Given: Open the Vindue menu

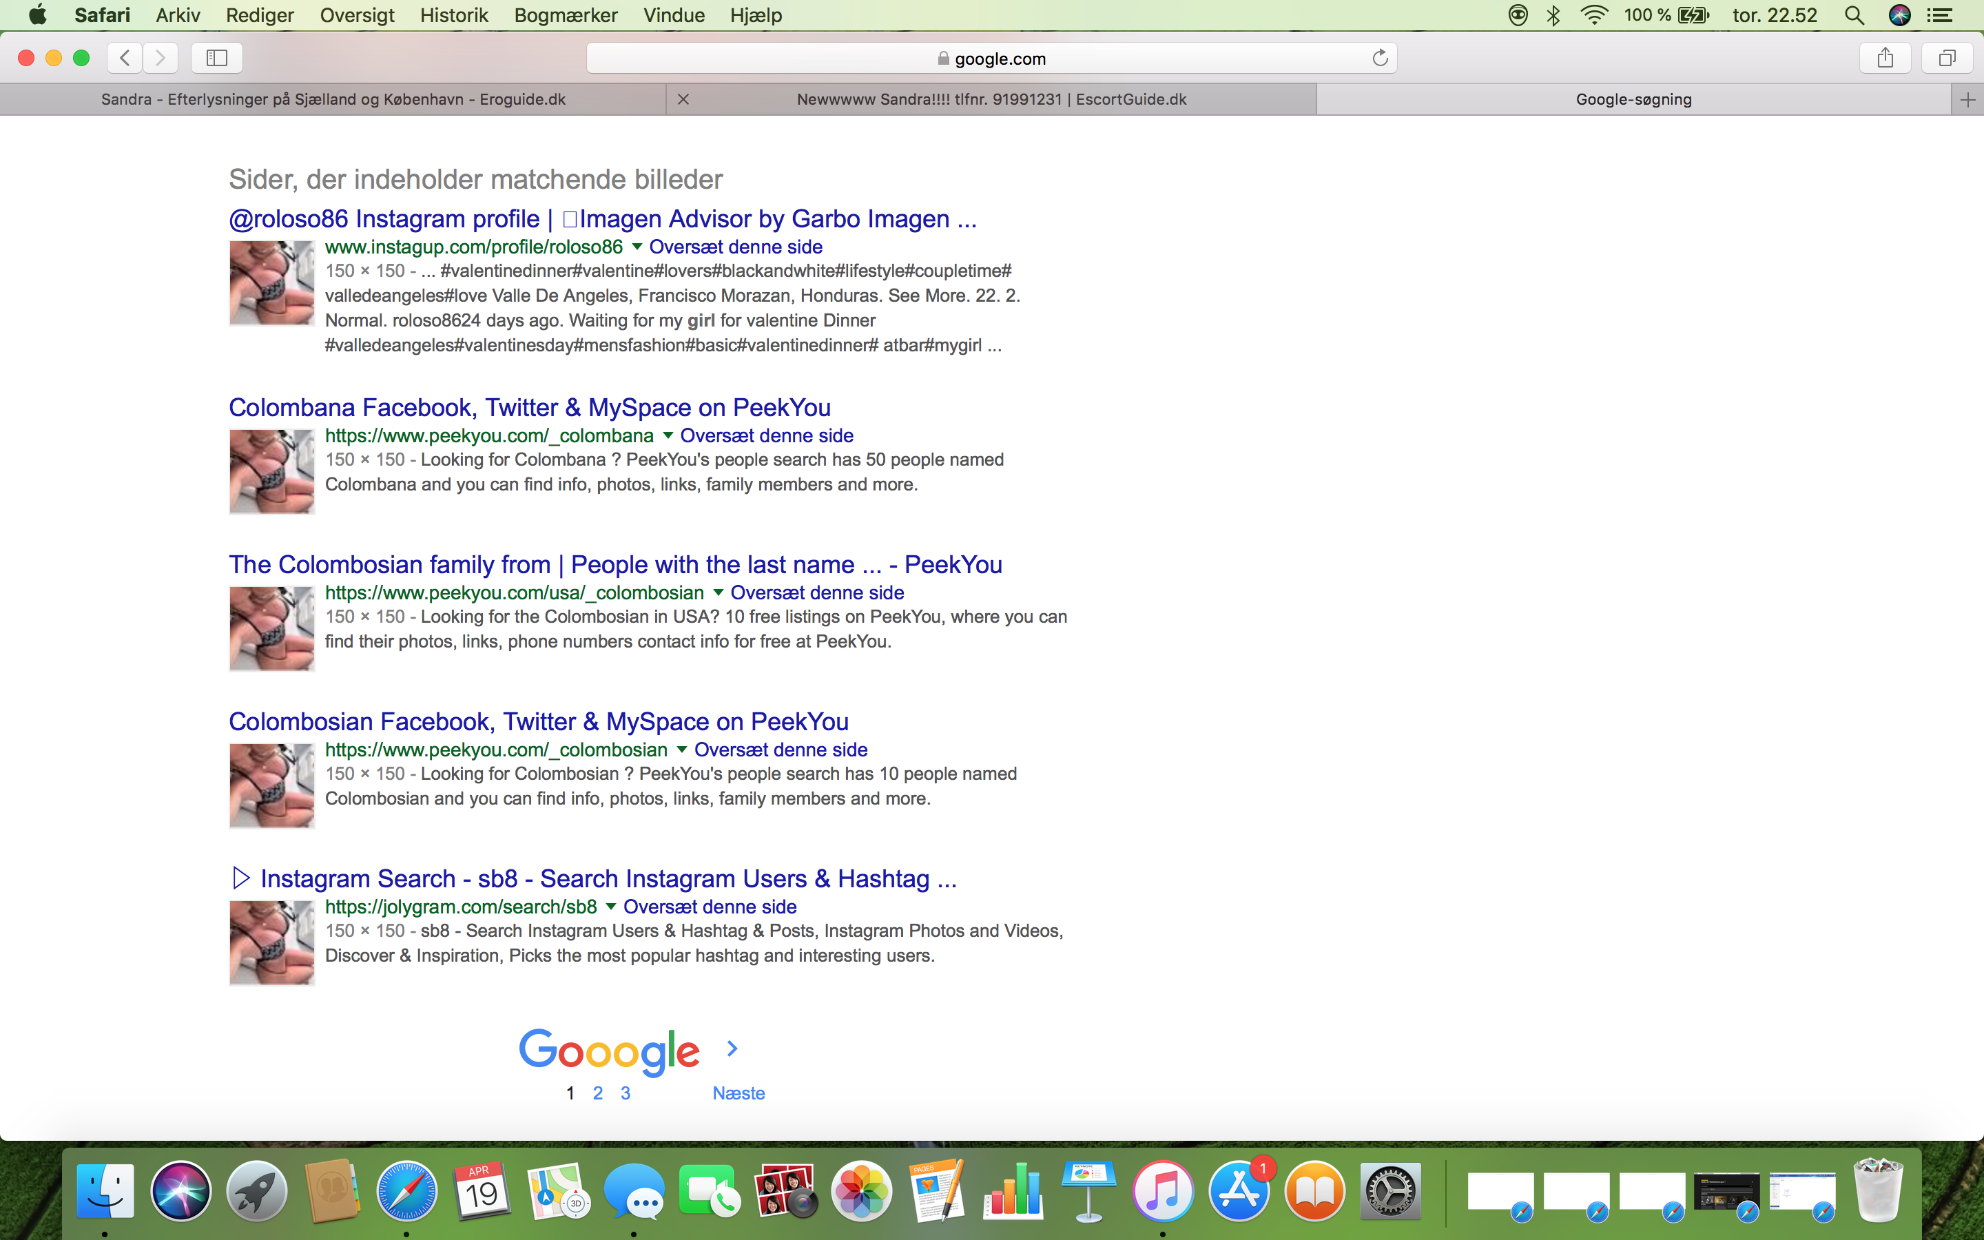Looking at the screenshot, I should point(674,16).
